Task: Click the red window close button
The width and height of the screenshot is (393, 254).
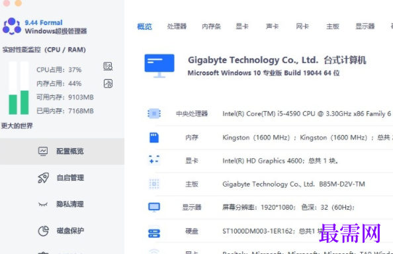Action: 7,3
